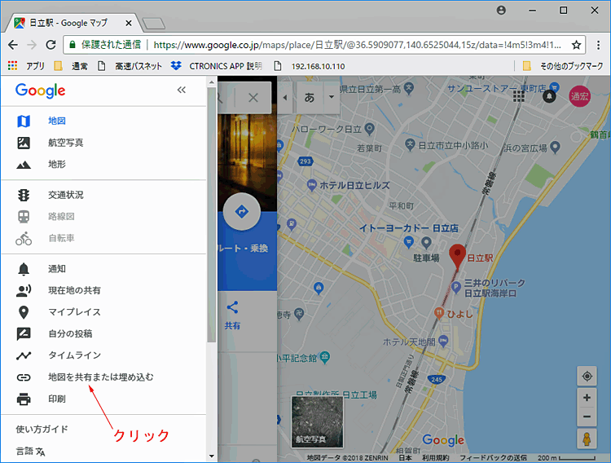The image size is (611, 463).
Task: Collapse side panel with left triangle
Action: click(x=285, y=98)
